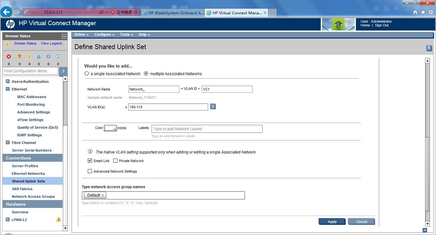Click the browser forward arrow button

pyautogui.click(x=17, y=12)
